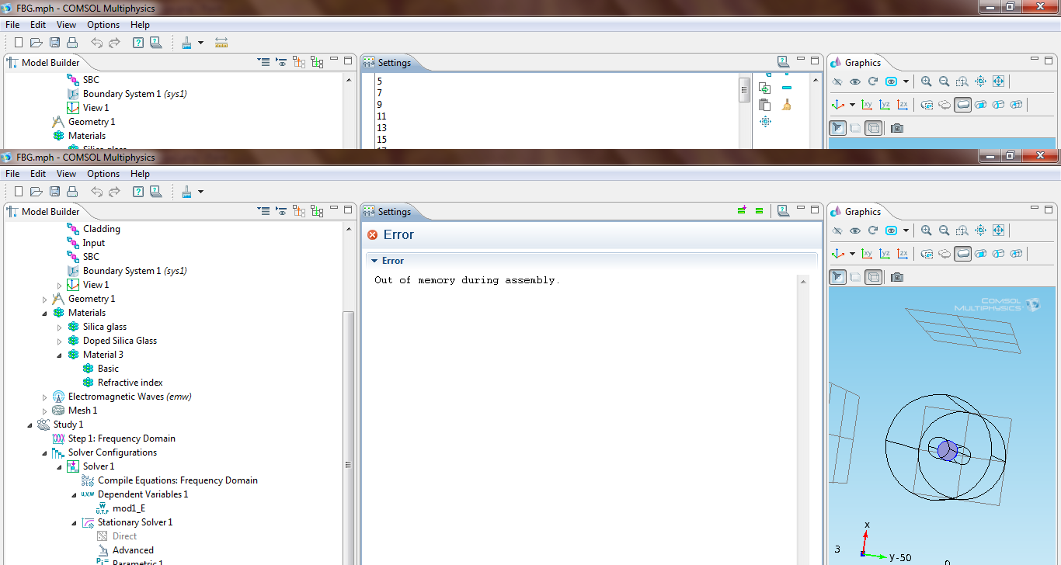1061x565 pixels.
Task: Click the Save icon in the lower window toolbar
Action: (x=55, y=192)
